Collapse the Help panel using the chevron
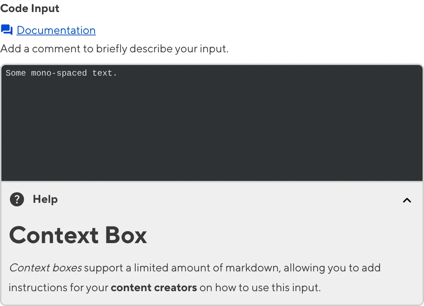Viewport: 424px width, 306px height. (x=407, y=200)
